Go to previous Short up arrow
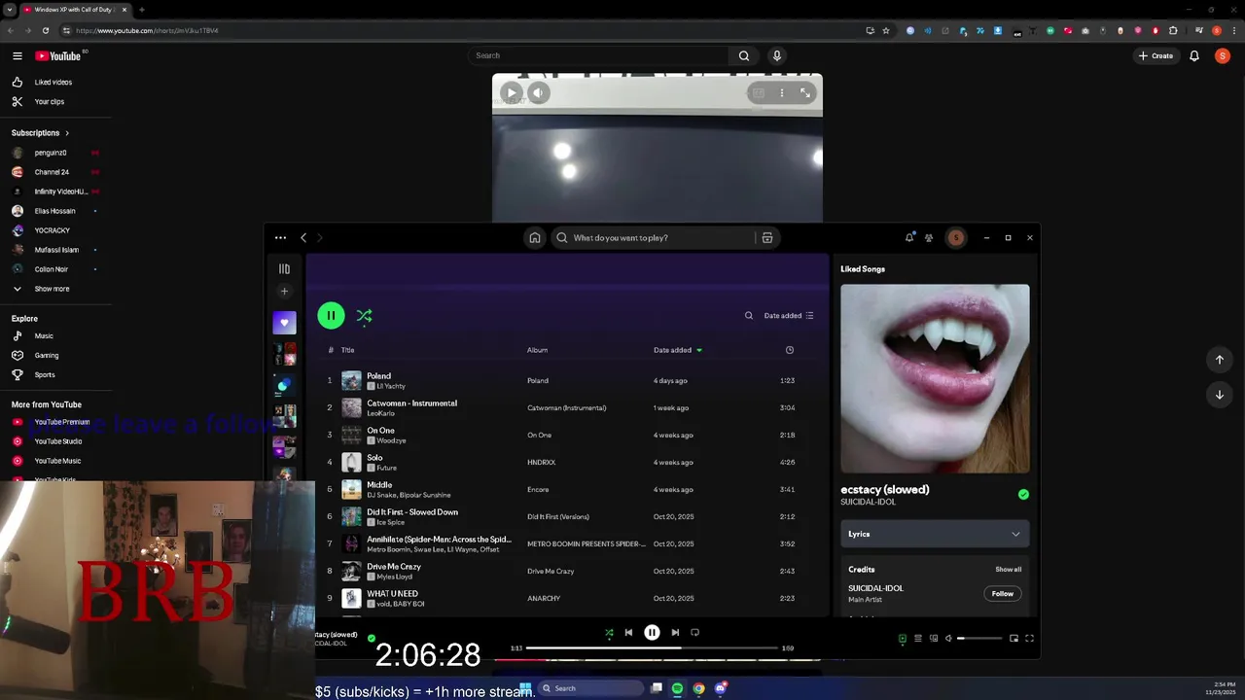The width and height of the screenshot is (1245, 700). [x=1220, y=360]
